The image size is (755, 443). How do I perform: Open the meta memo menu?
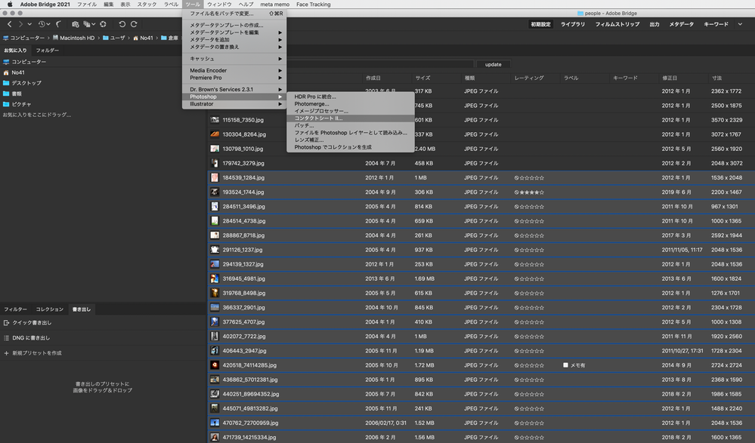(x=275, y=5)
